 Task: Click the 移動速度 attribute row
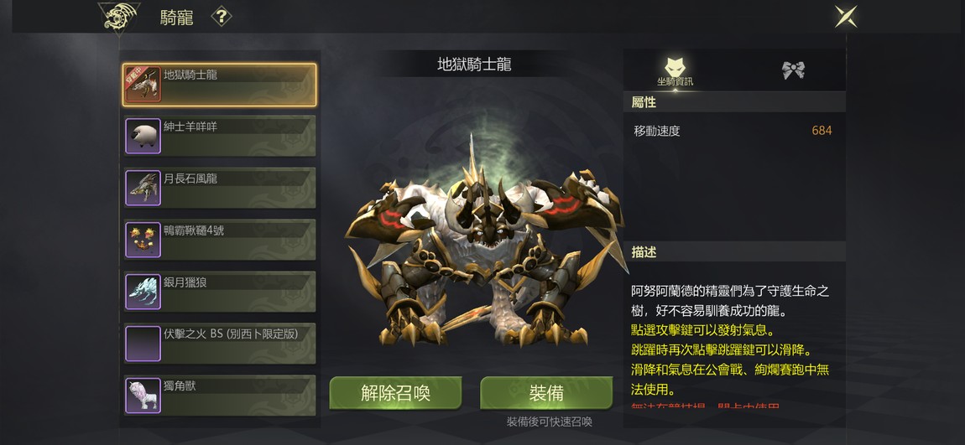(x=733, y=131)
